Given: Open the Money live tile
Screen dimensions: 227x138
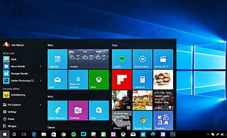Looking at the screenshot, I should click(x=122, y=120).
